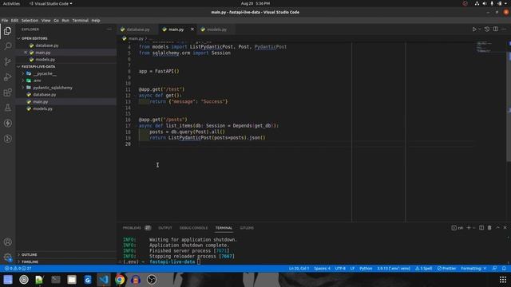This screenshot has height=287, width=511.
Task: Click Python interpreter 3.9.13 status item
Action: pyautogui.click(x=394, y=269)
